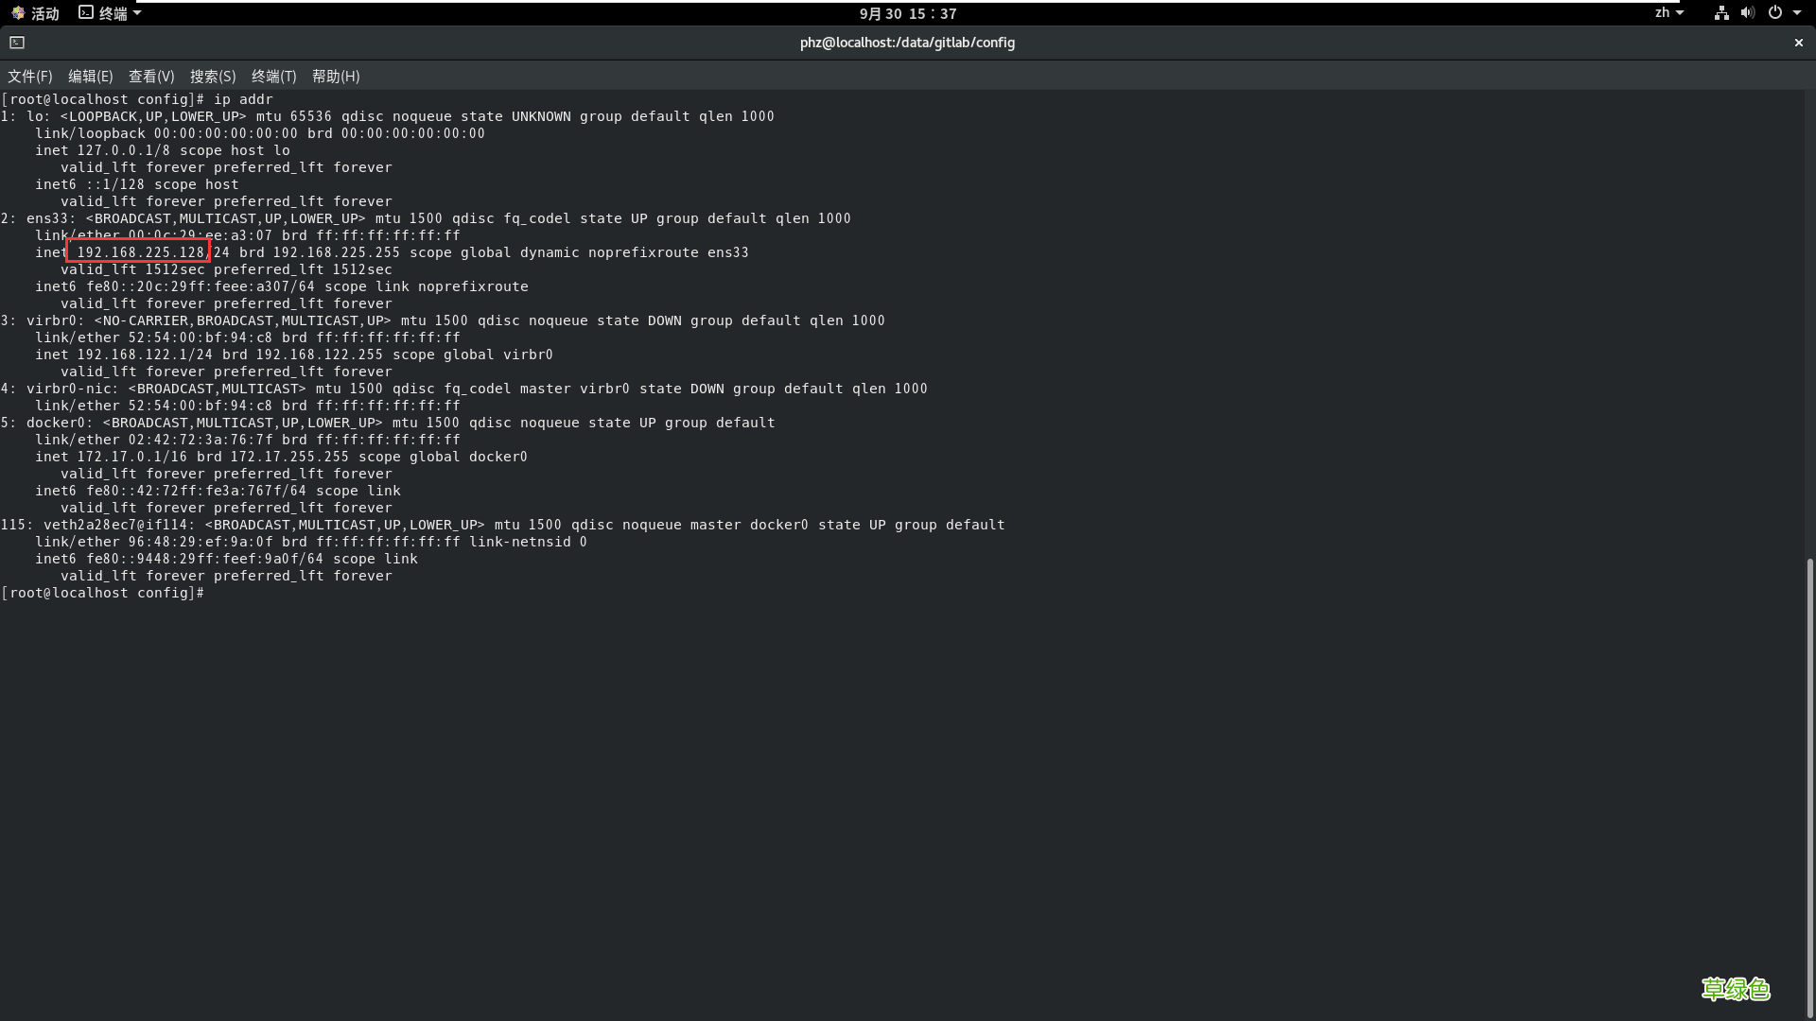
Task: Click the 'inet 127.0.0.1/8 scope host lo' line
Action: tap(163, 150)
